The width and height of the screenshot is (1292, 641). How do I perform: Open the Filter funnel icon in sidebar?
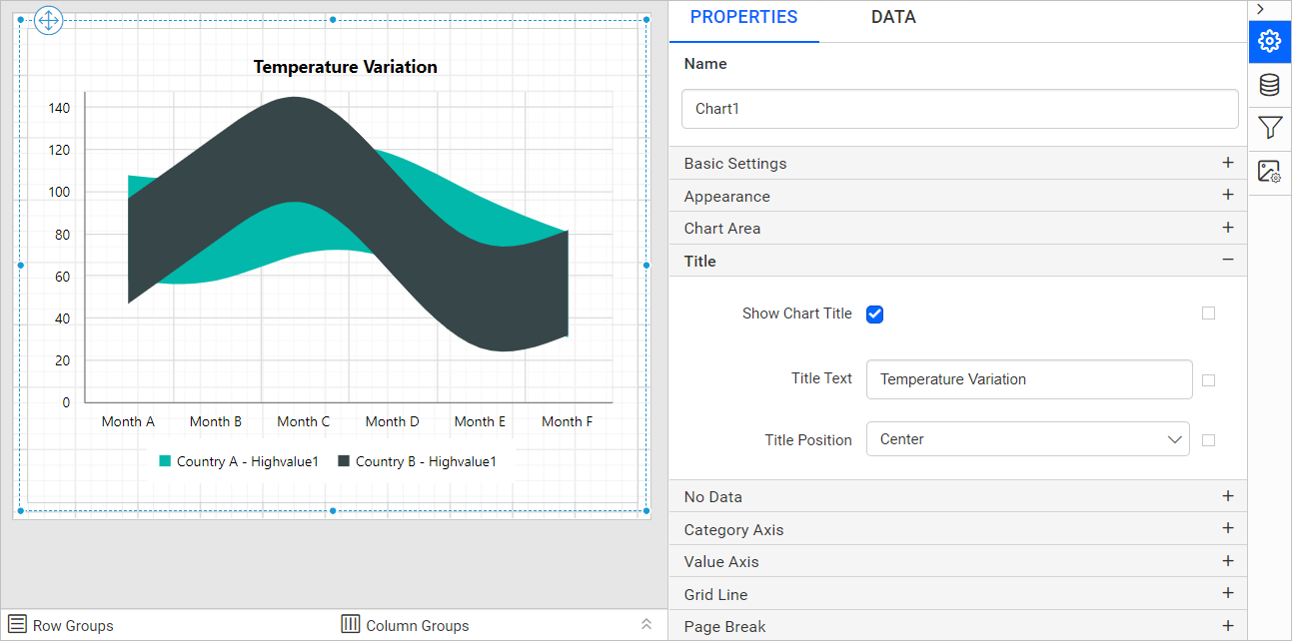tap(1270, 128)
